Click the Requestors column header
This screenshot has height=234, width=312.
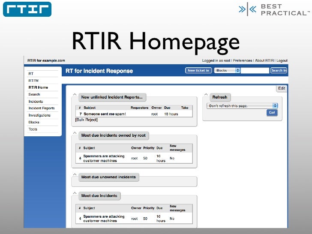point(139,108)
